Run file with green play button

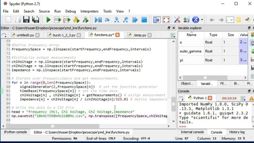click(48, 20)
